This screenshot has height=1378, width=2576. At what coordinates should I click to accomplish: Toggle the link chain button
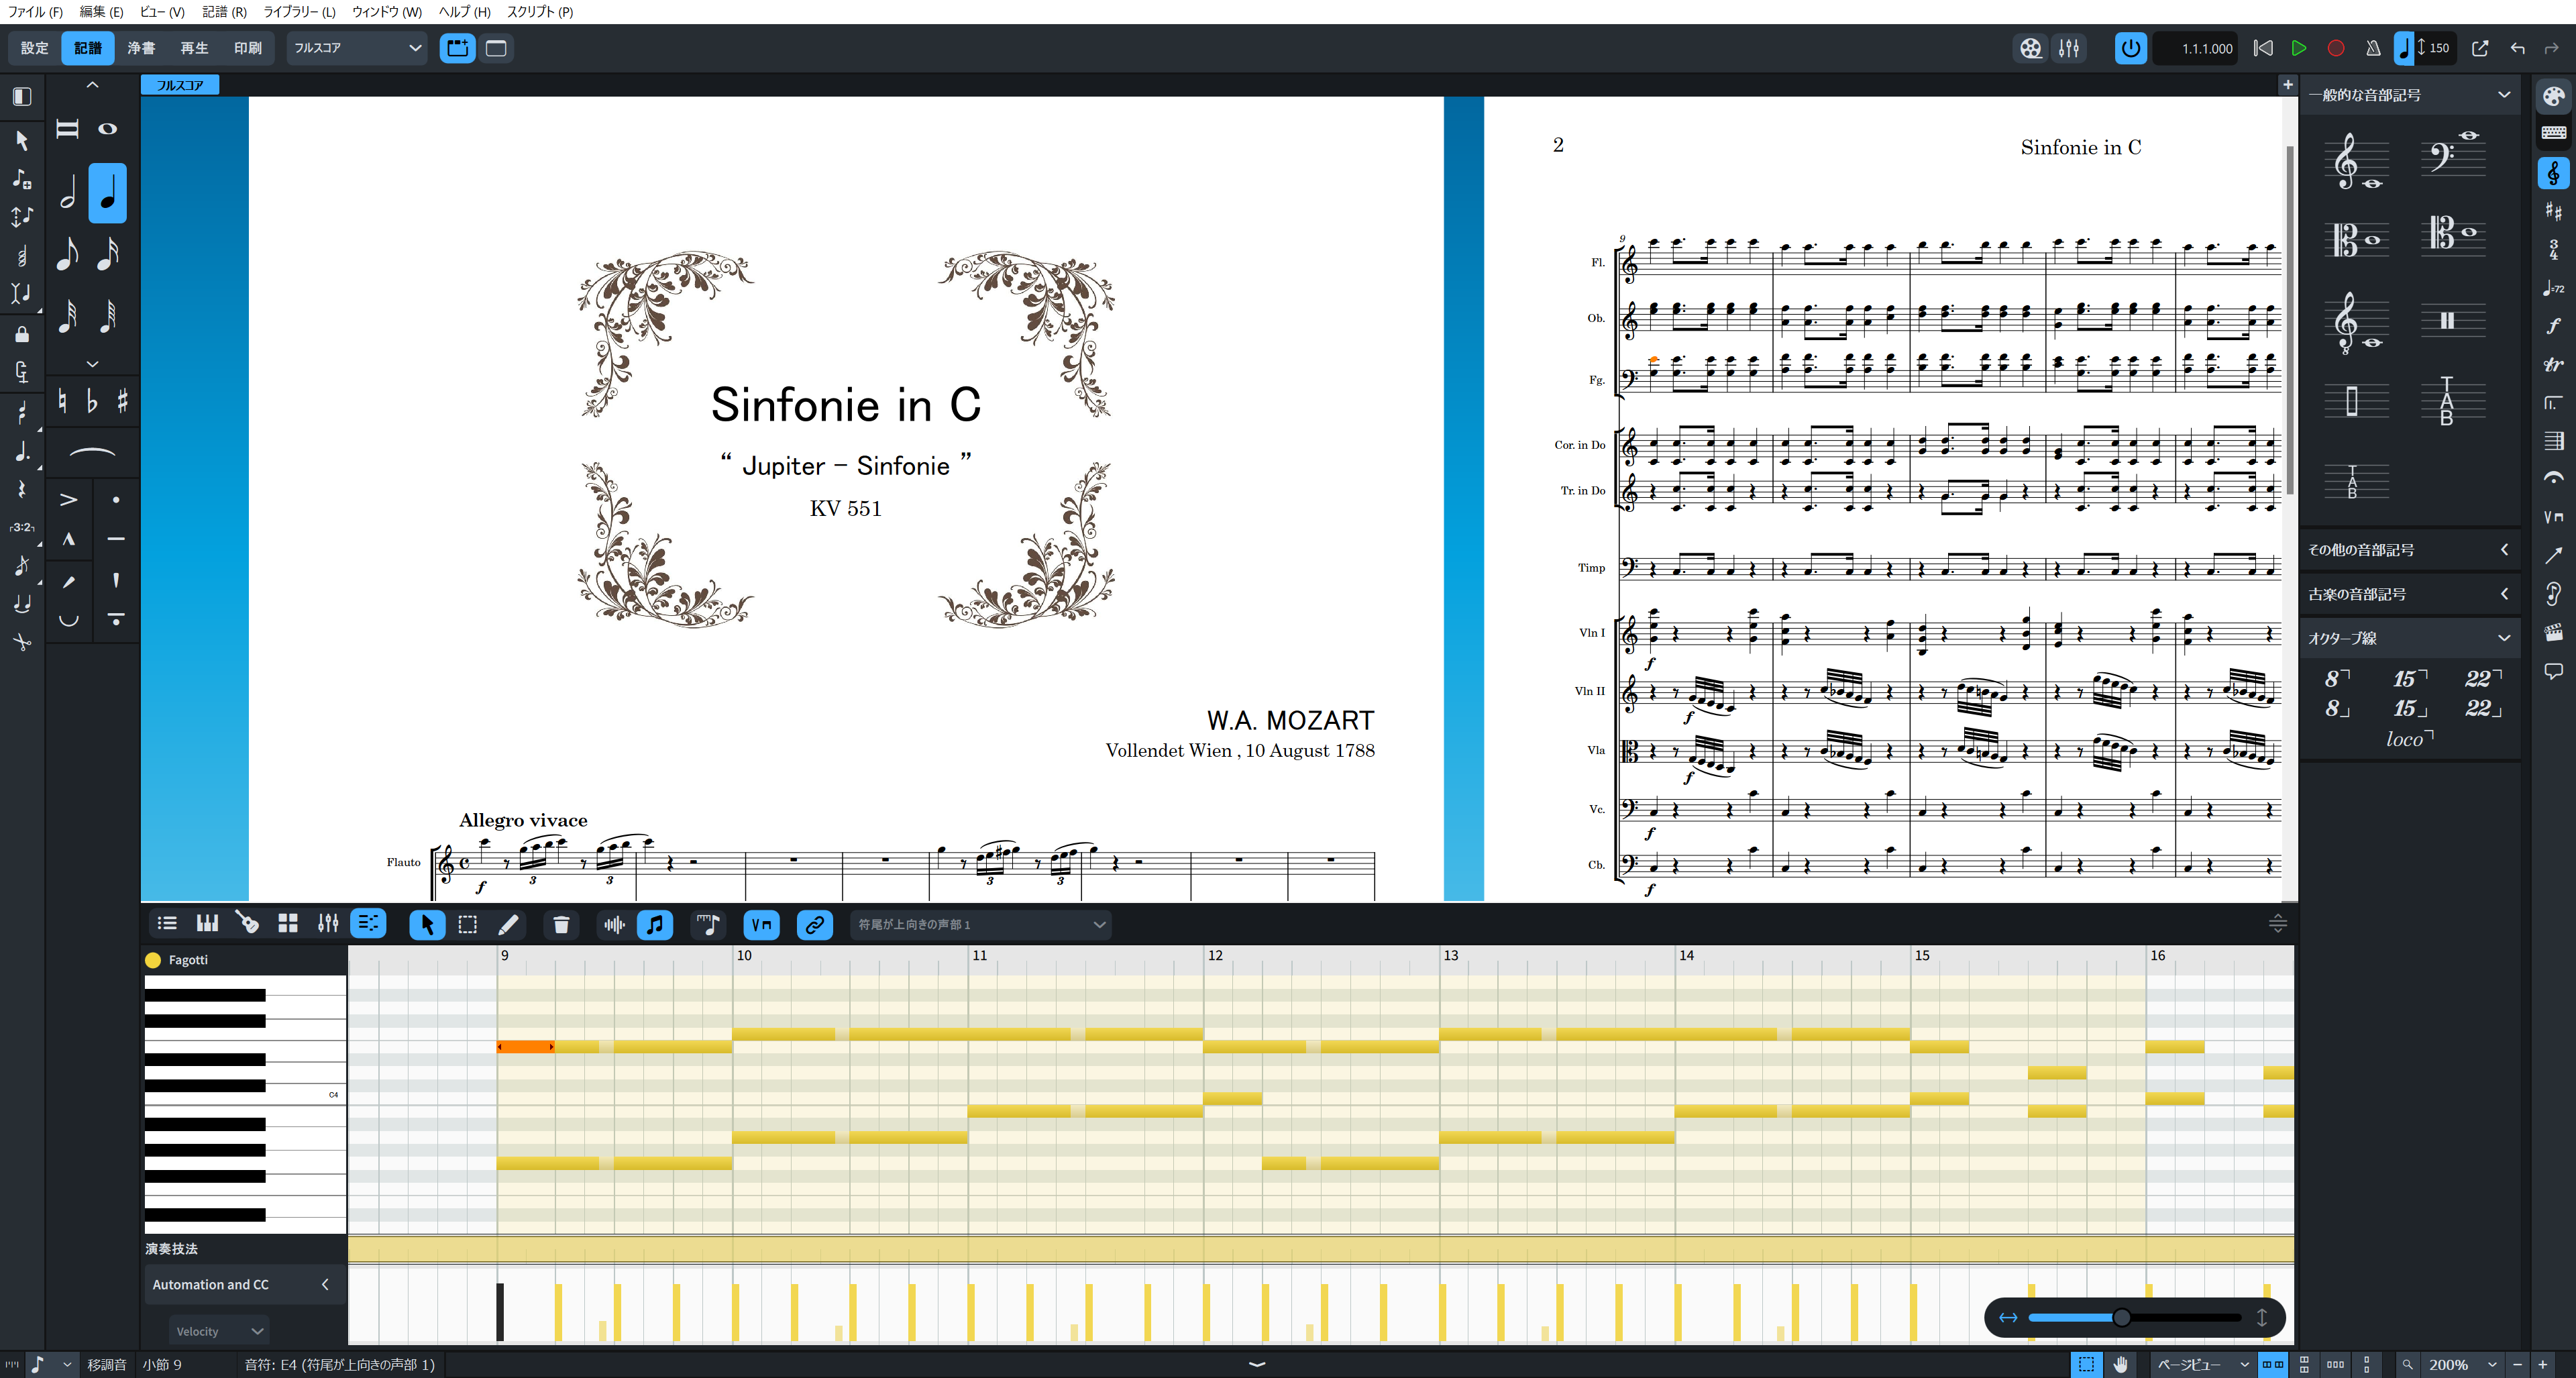[815, 925]
